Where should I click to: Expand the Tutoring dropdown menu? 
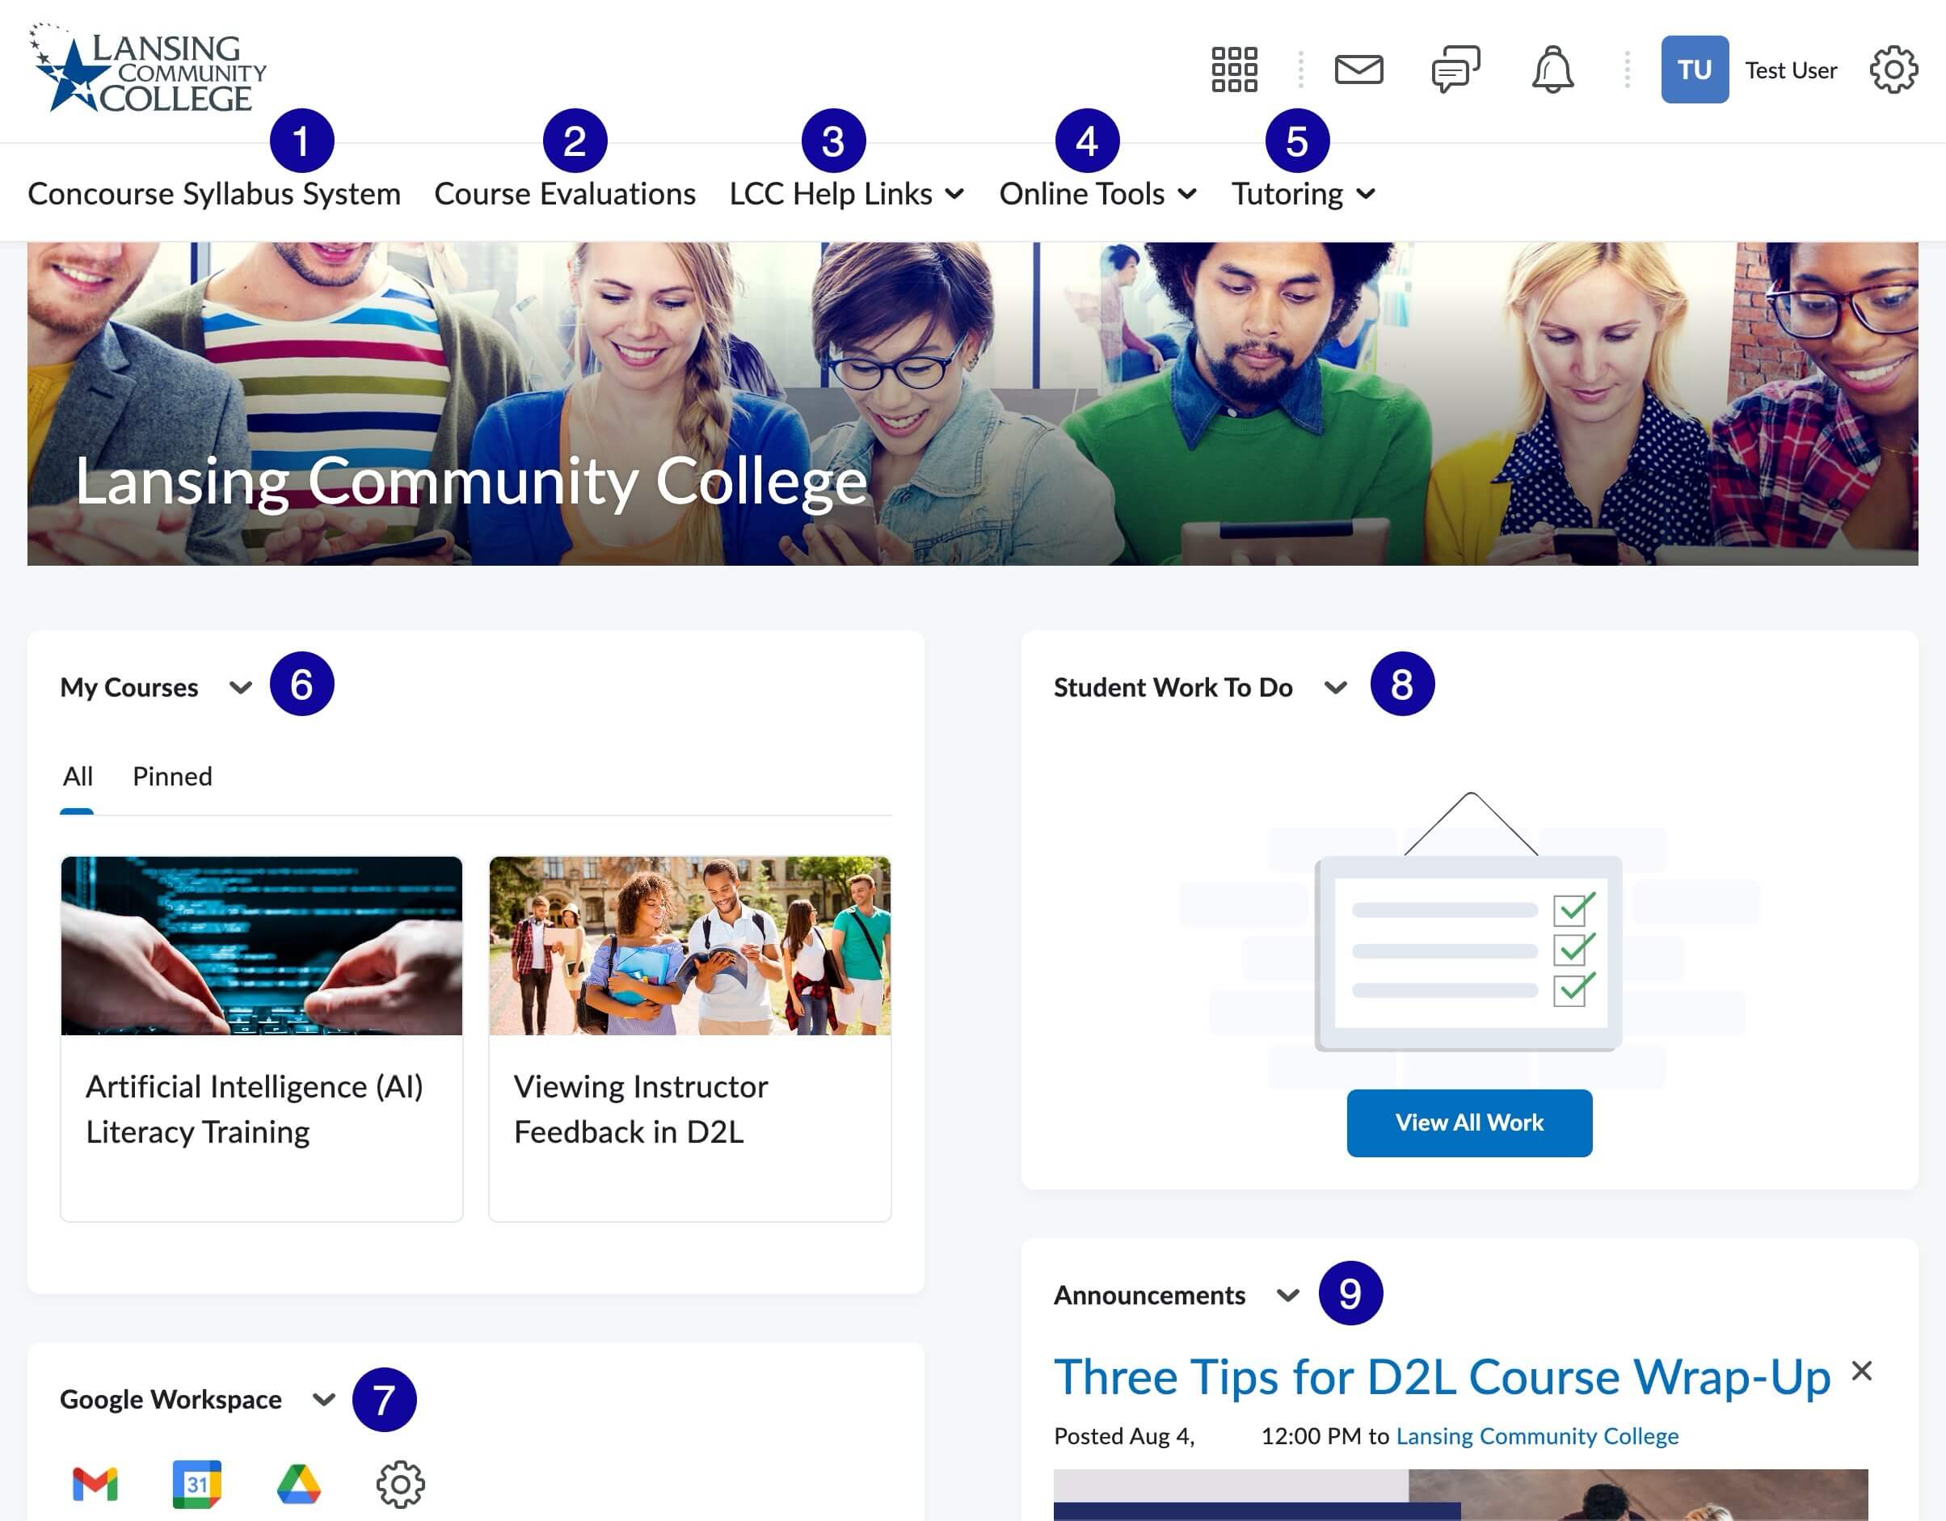click(x=1303, y=194)
